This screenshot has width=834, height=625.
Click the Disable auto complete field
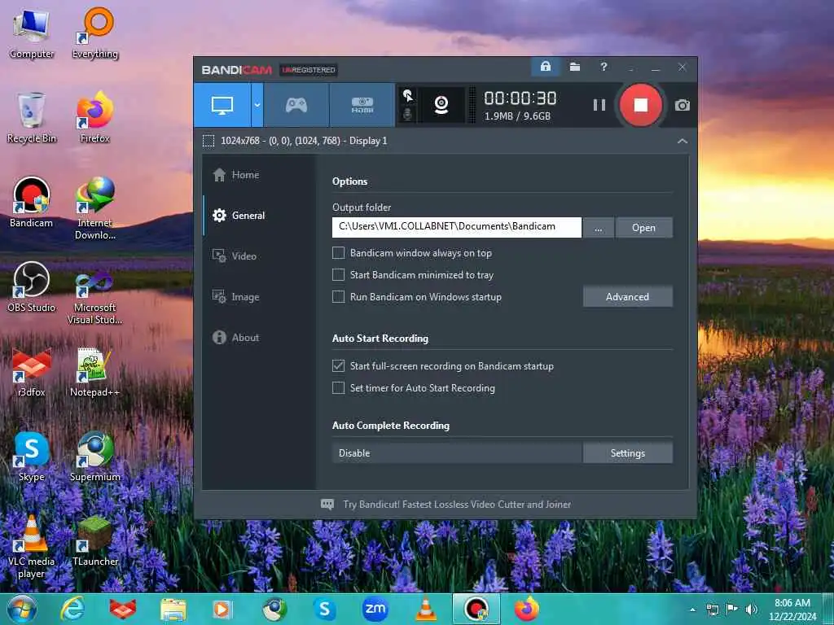(457, 452)
